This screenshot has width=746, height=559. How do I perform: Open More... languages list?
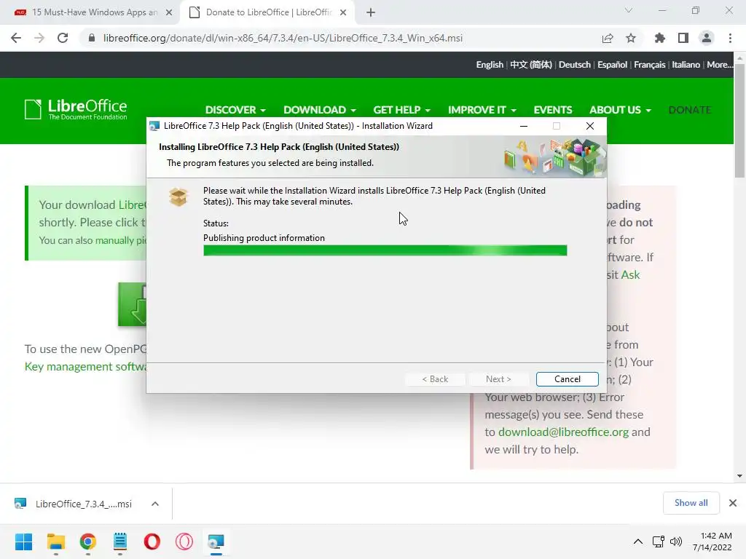click(720, 65)
